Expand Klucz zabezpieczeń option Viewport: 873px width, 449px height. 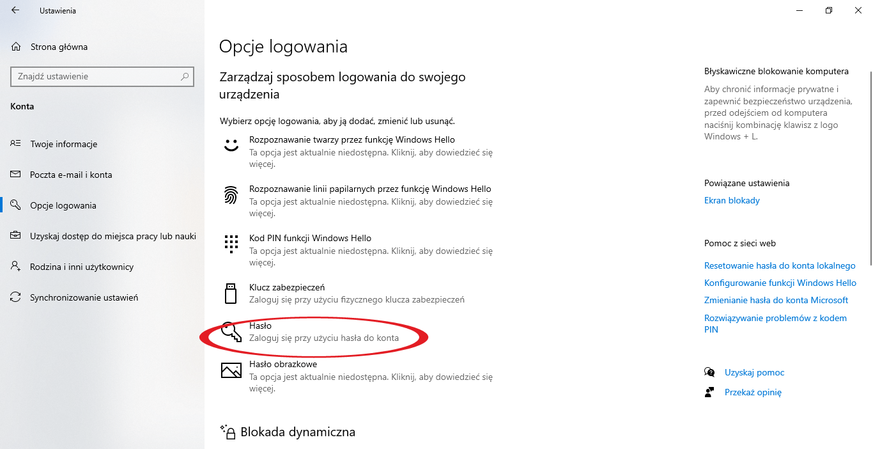pos(358,293)
